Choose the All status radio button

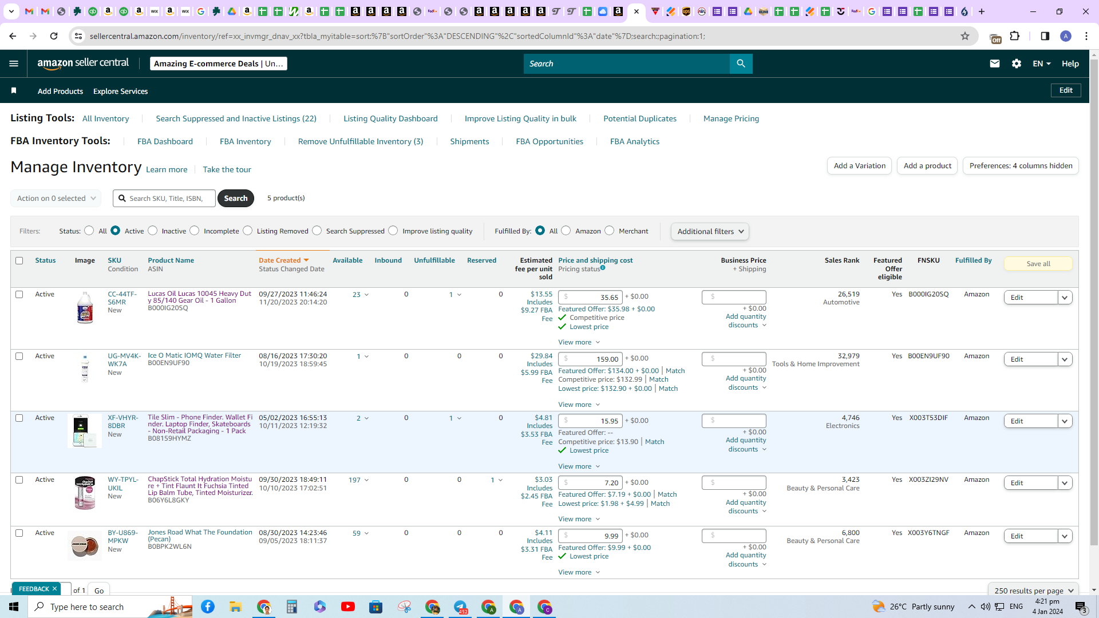[89, 231]
